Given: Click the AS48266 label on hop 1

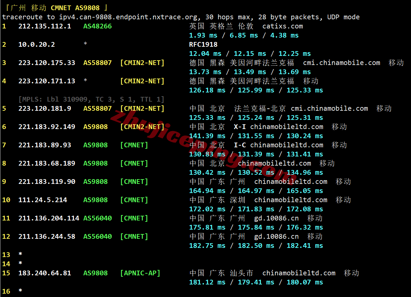Looking at the screenshot, I should (x=98, y=26).
